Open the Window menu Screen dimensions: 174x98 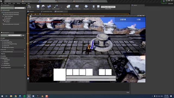tap(24, 3)
